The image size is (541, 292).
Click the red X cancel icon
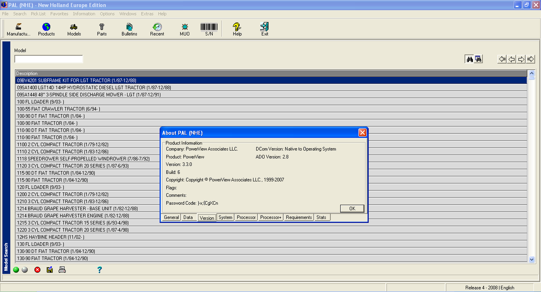click(37, 270)
